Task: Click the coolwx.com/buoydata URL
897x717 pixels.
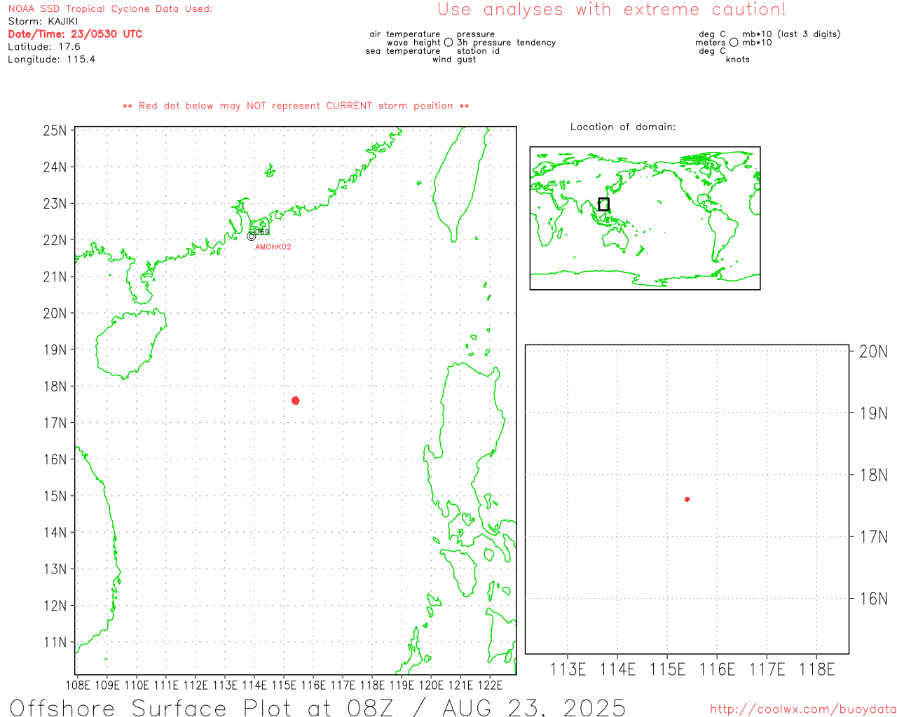Action: (x=803, y=709)
